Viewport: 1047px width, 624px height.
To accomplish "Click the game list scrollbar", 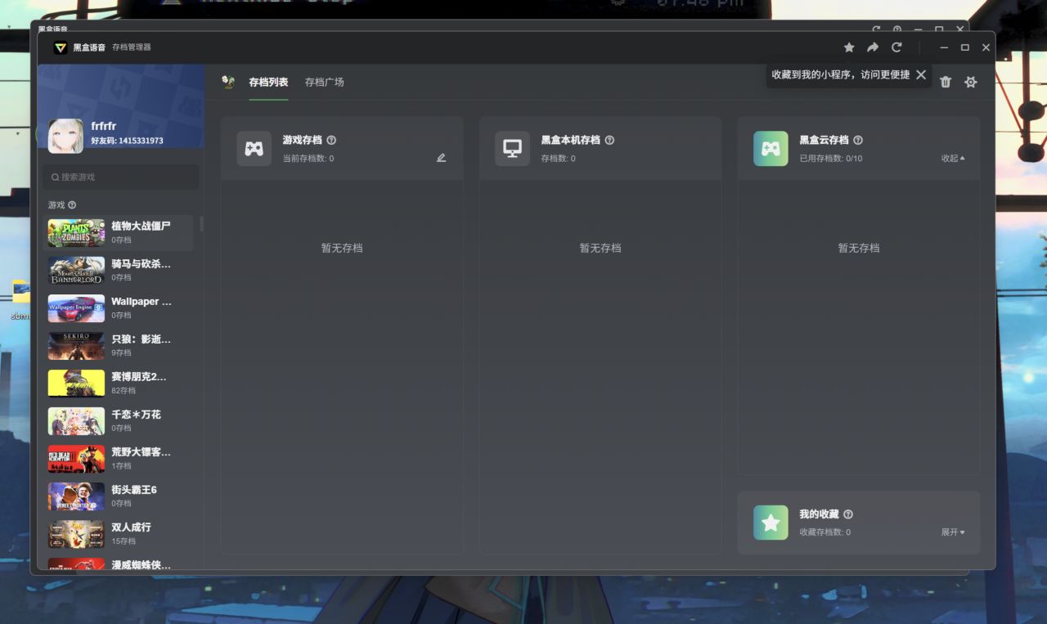I will [x=201, y=223].
